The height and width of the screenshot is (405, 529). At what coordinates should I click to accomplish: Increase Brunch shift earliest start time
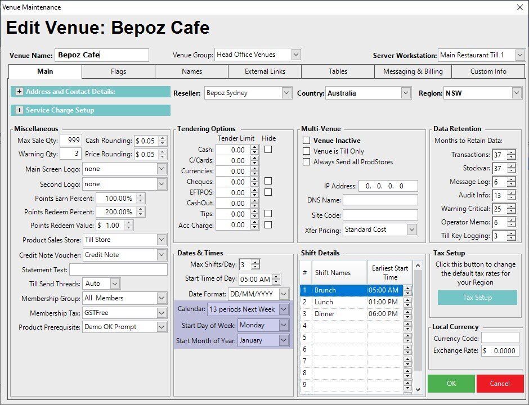[x=408, y=288]
